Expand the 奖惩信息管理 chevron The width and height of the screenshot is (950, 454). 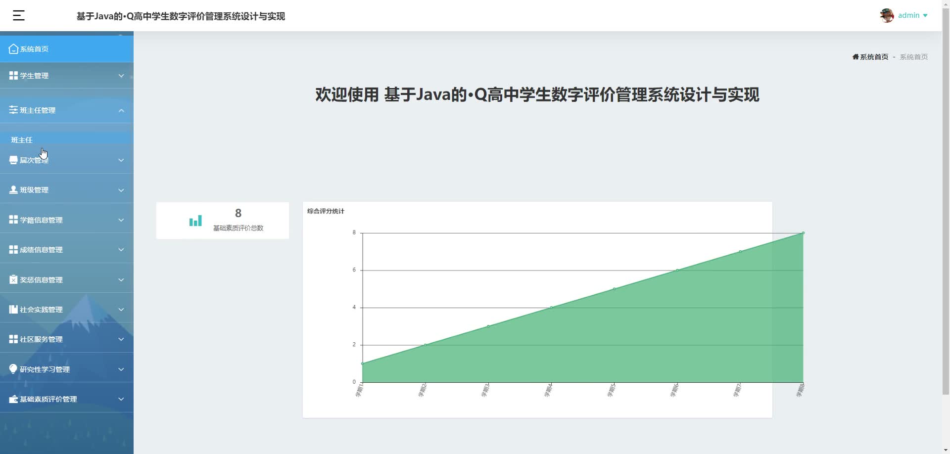(121, 280)
